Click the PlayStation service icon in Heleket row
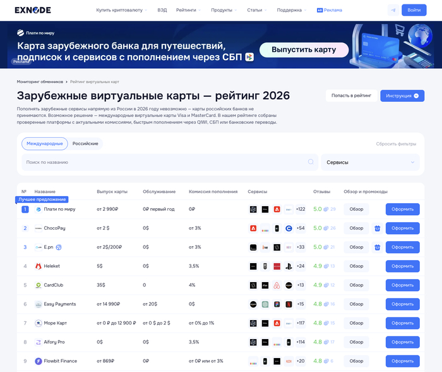This screenshot has height=372, width=442. click(289, 266)
